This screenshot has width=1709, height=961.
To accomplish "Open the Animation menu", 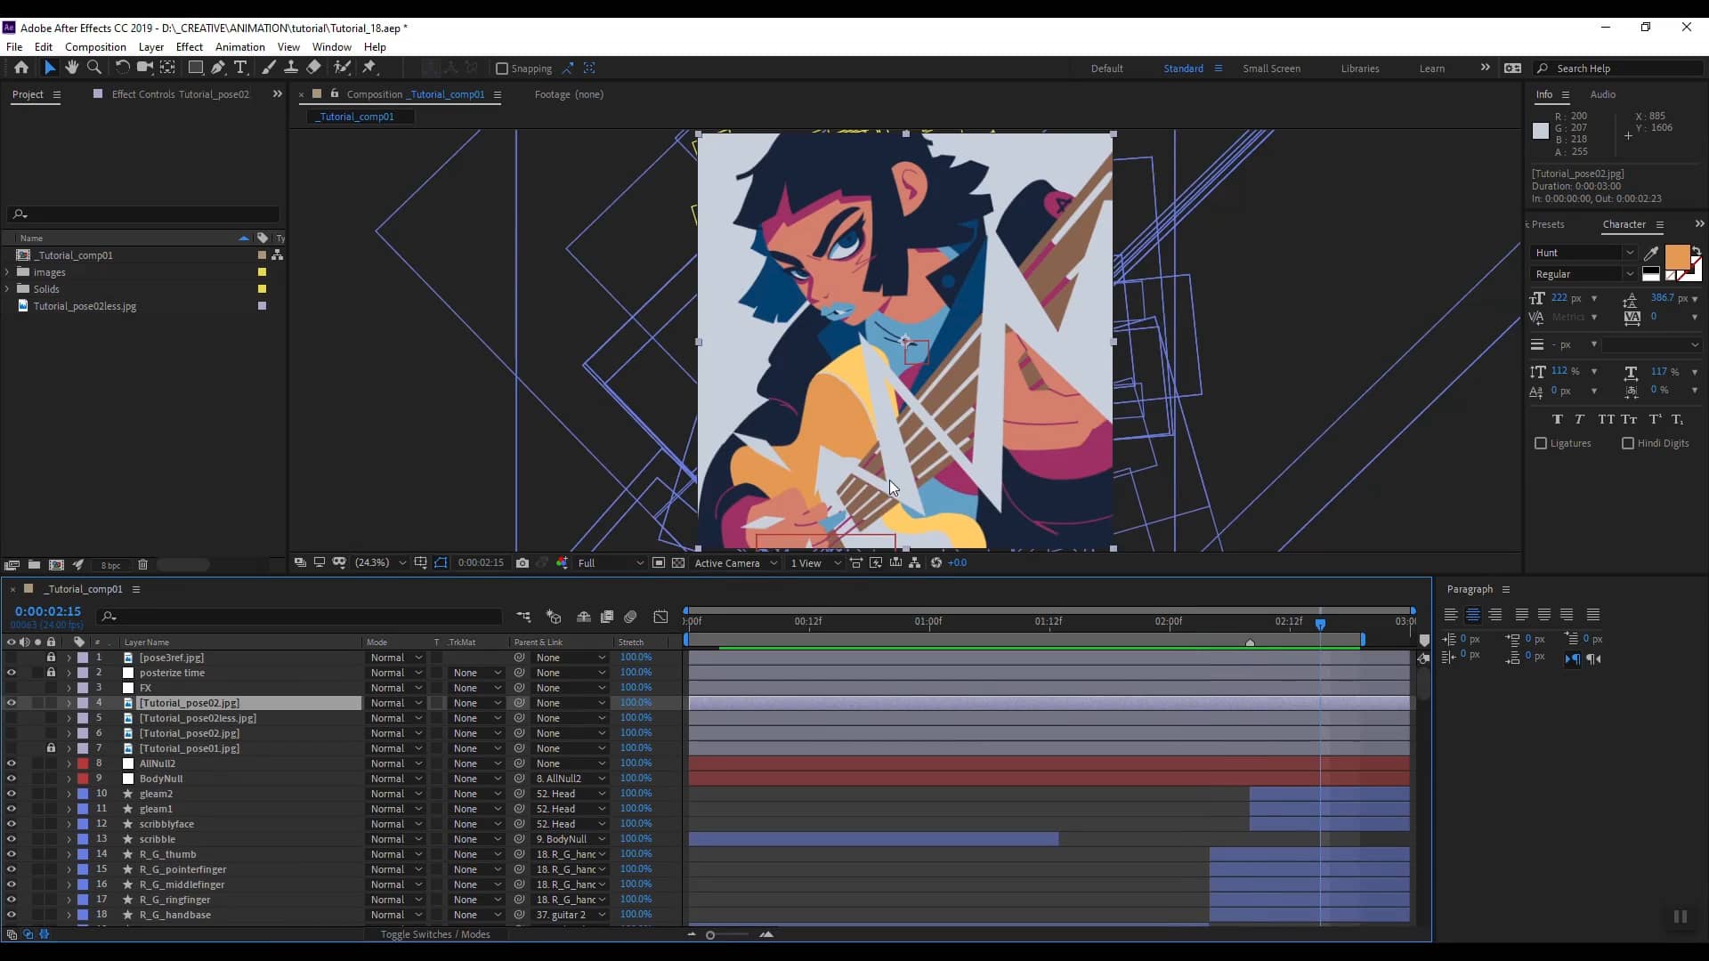I will pyautogui.click(x=240, y=46).
